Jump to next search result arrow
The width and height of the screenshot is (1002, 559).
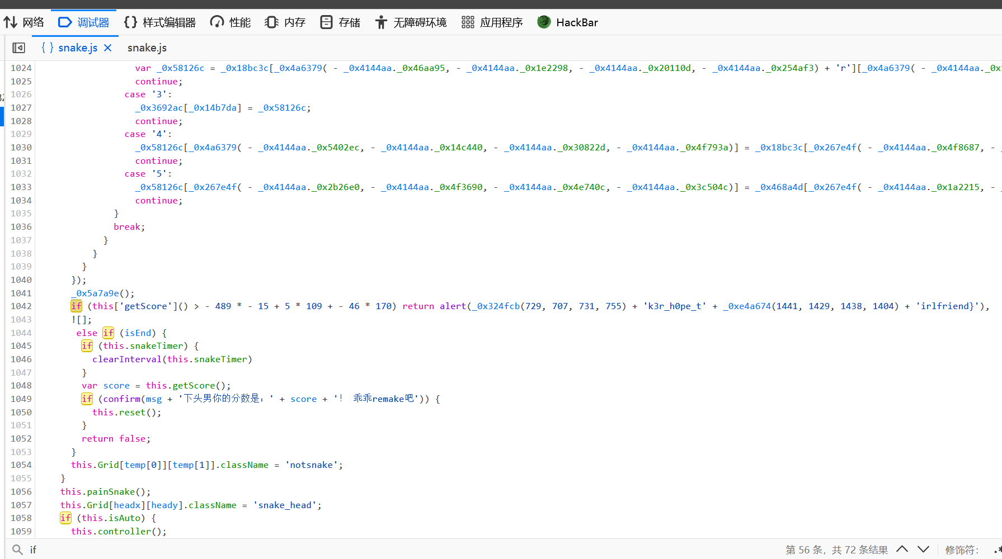[924, 549]
